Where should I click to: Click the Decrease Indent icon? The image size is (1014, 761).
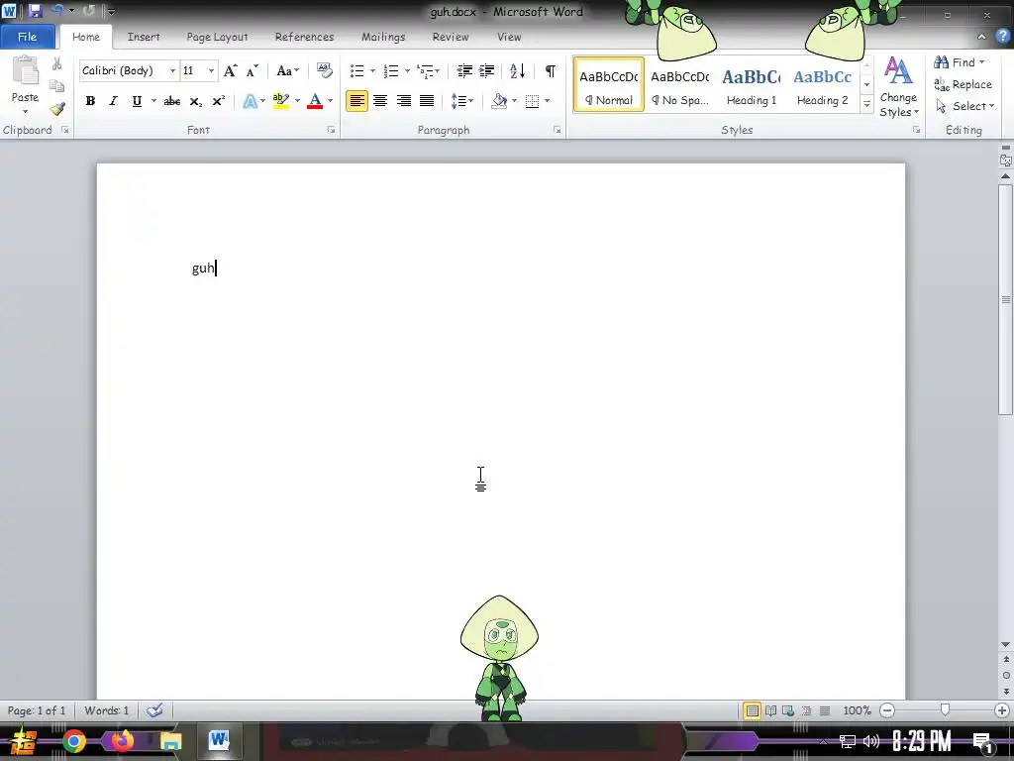464,70
